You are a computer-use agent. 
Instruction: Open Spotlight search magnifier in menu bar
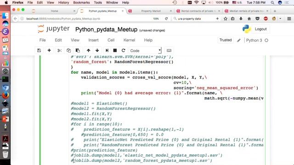(272, 2)
